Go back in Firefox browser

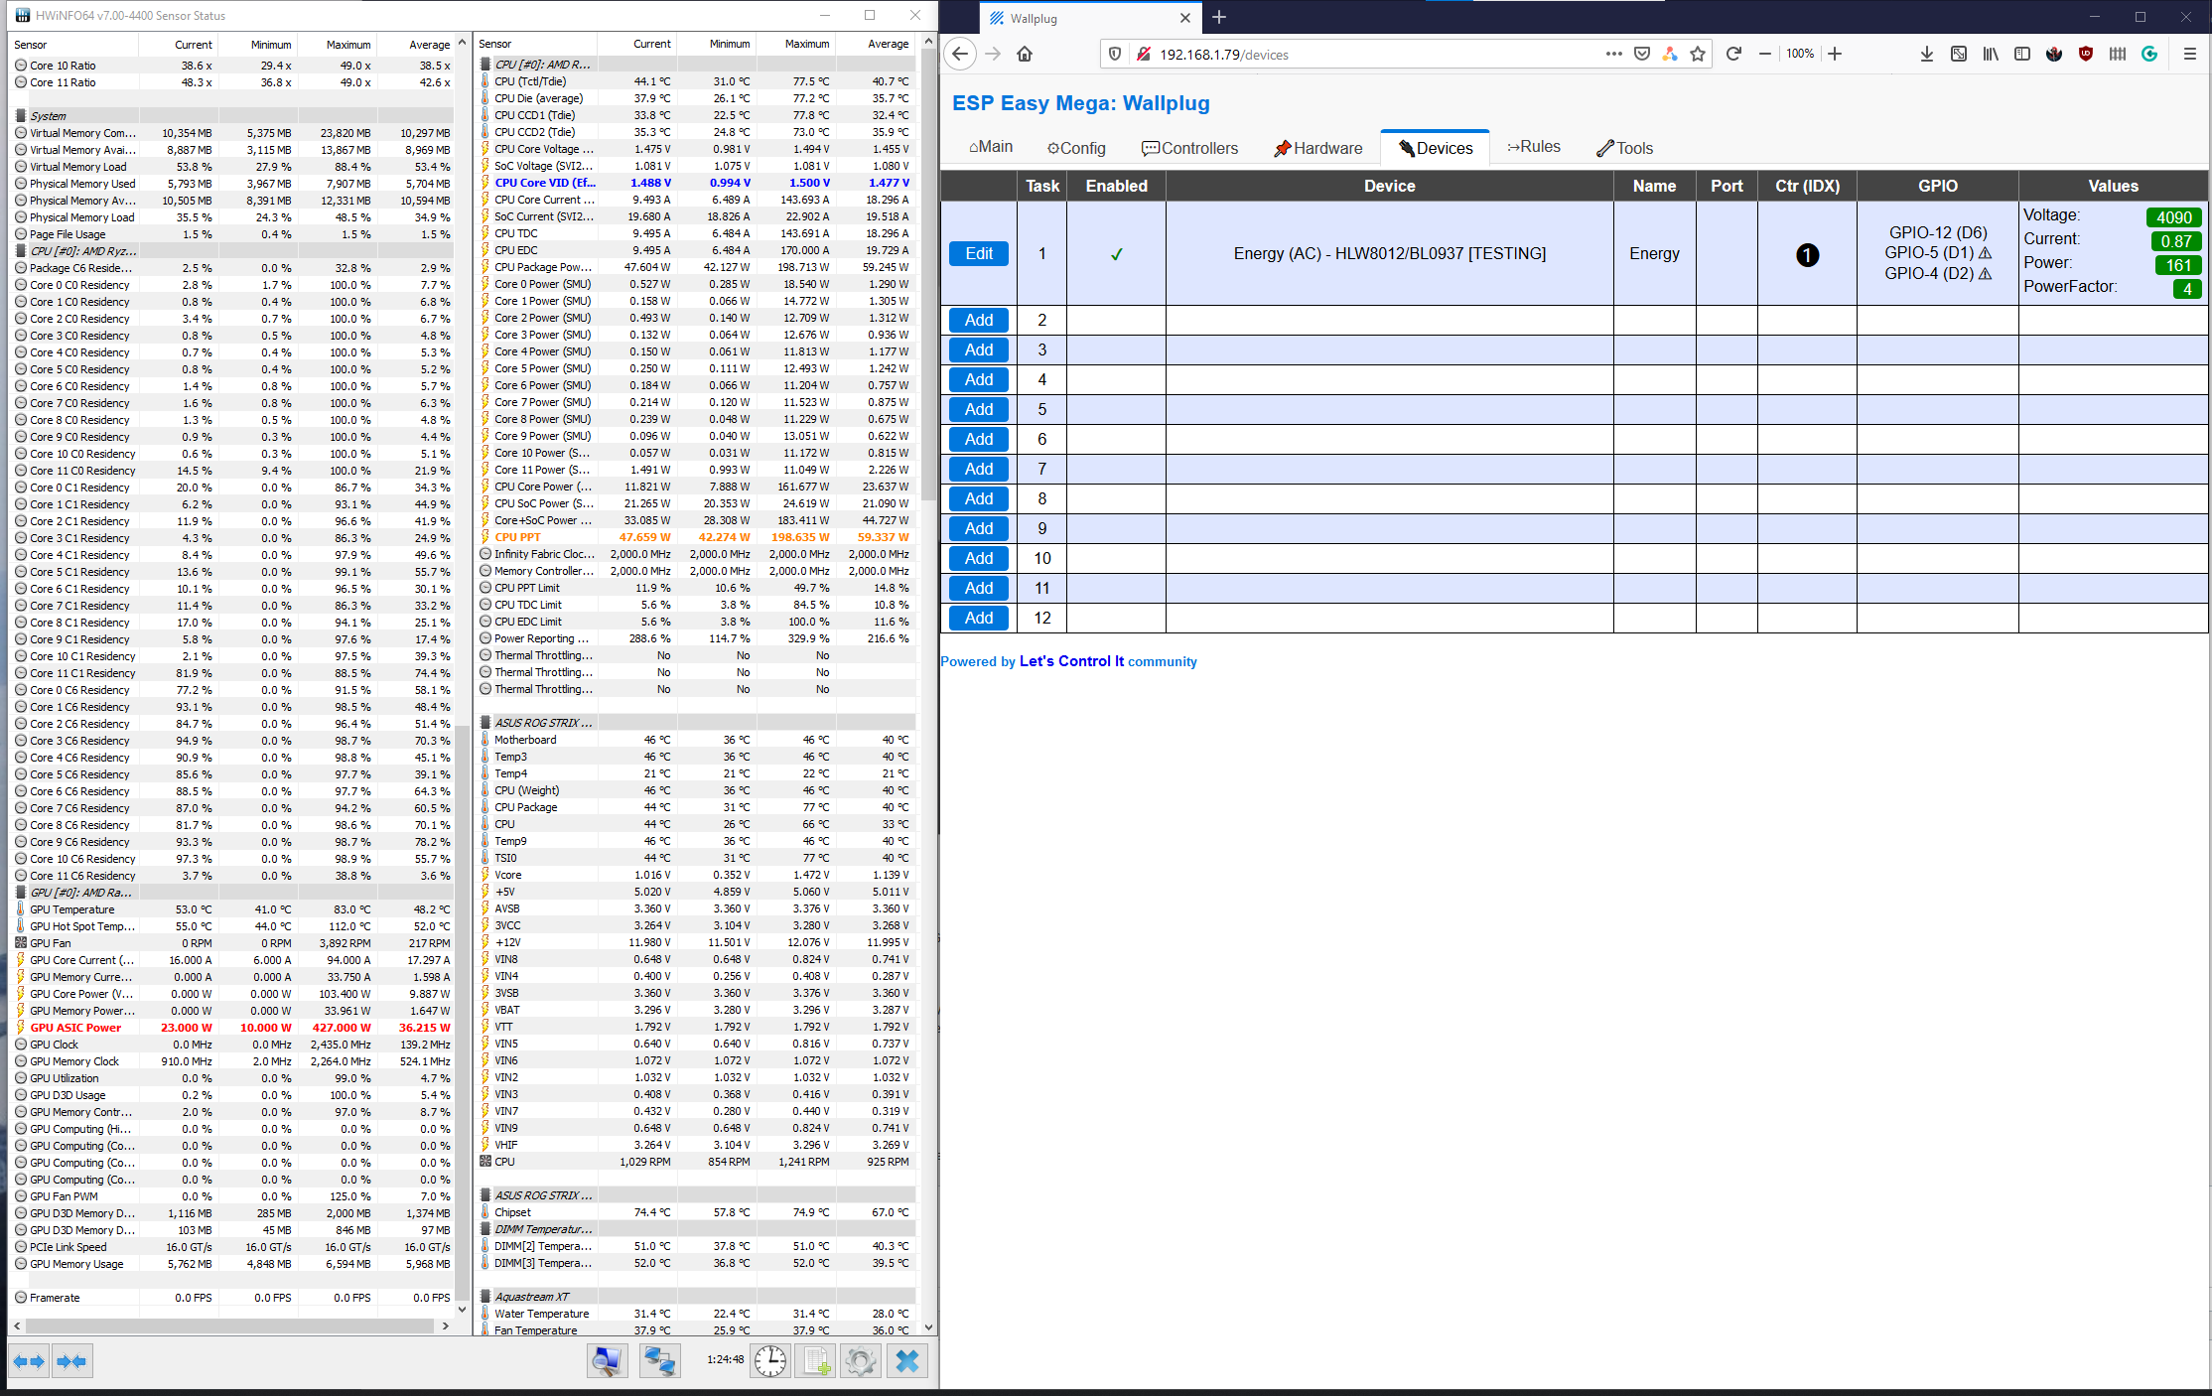click(x=960, y=54)
